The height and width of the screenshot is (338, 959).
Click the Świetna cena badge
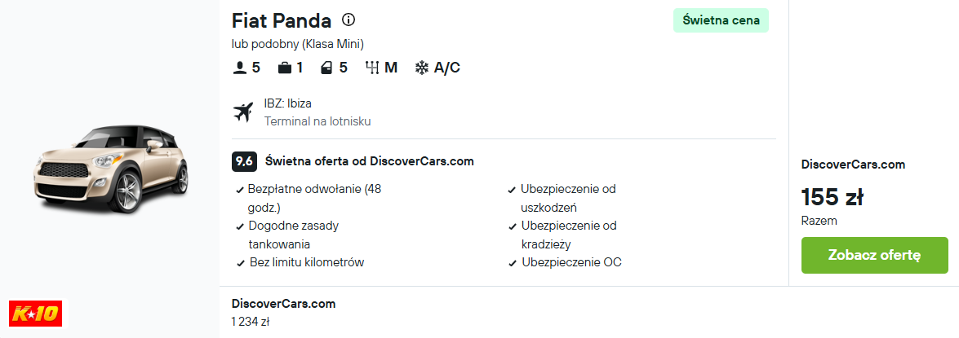[x=721, y=20]
